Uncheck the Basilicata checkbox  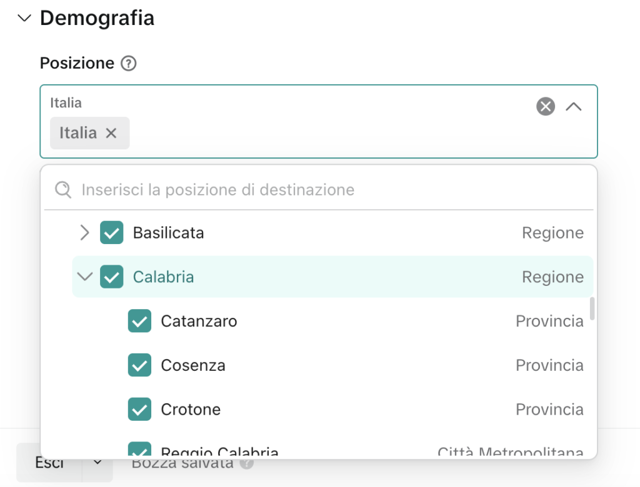112,233
